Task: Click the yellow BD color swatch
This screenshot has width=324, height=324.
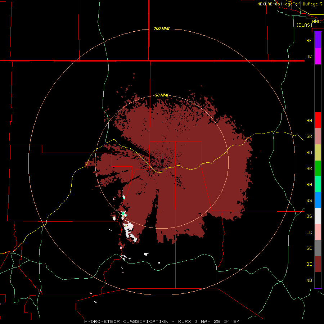Action: tap(318, 153)
